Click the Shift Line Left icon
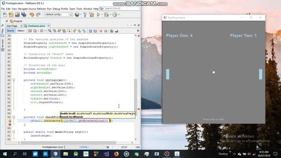This screenshot has height=158, width=281. pos(90,31)
